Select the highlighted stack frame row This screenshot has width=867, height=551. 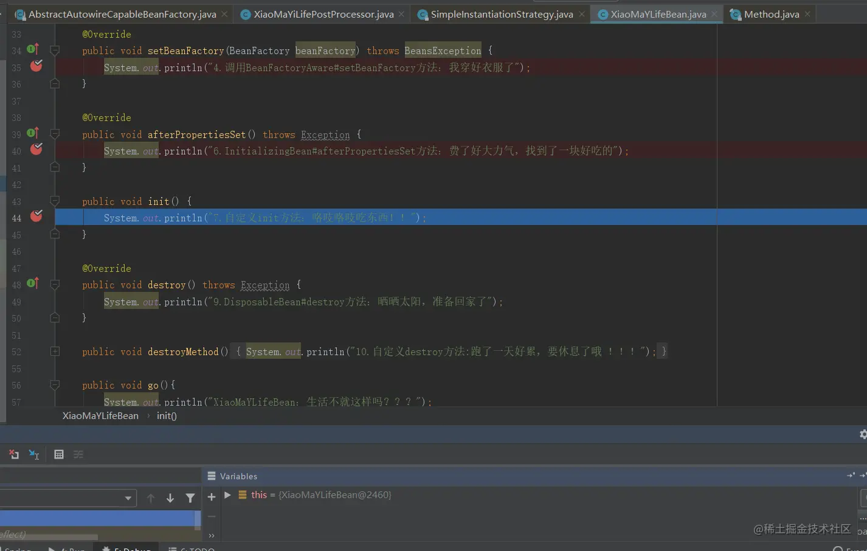[97, 518]
